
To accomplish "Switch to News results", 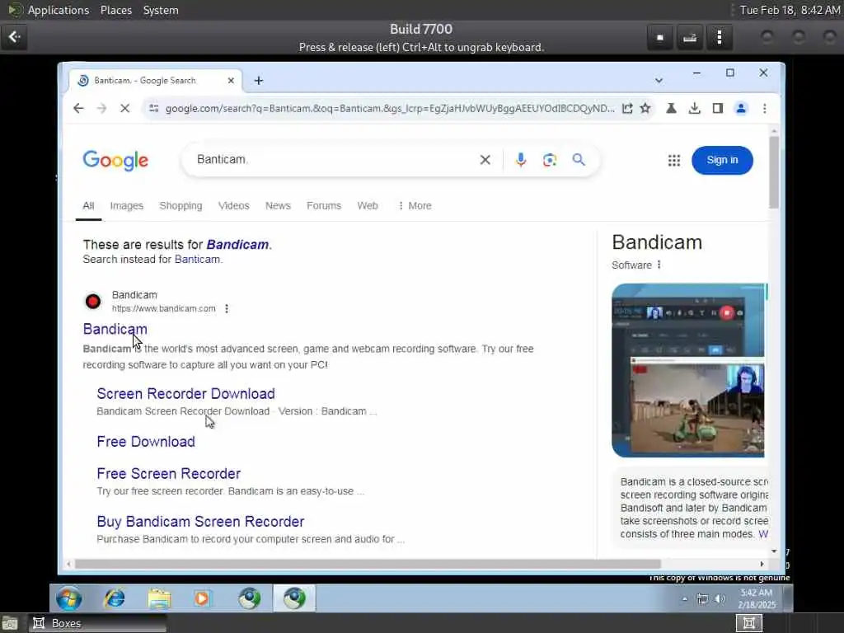I will (278, 205).
